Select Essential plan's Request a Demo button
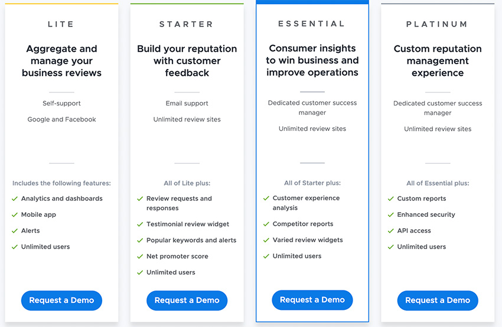Image resolution: width=502 pixels, height=327 pixels. click(312, 300)
